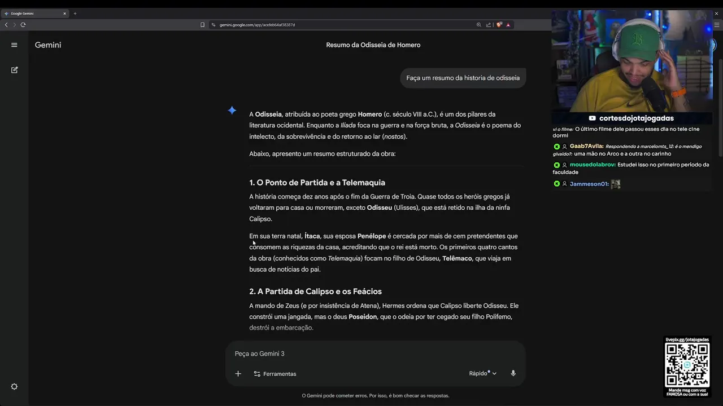Click the zoom magnifier icon in the address bar
This screenshot has width=723, height=406.
tap(479, 25)
